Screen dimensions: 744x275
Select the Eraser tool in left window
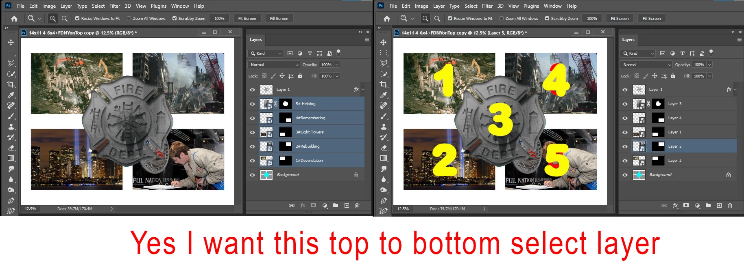coord(11,148)
